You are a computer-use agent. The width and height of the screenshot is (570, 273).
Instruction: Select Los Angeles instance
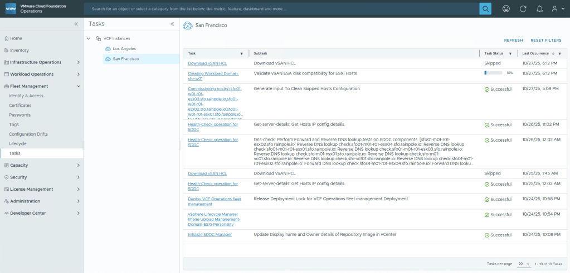124,49
